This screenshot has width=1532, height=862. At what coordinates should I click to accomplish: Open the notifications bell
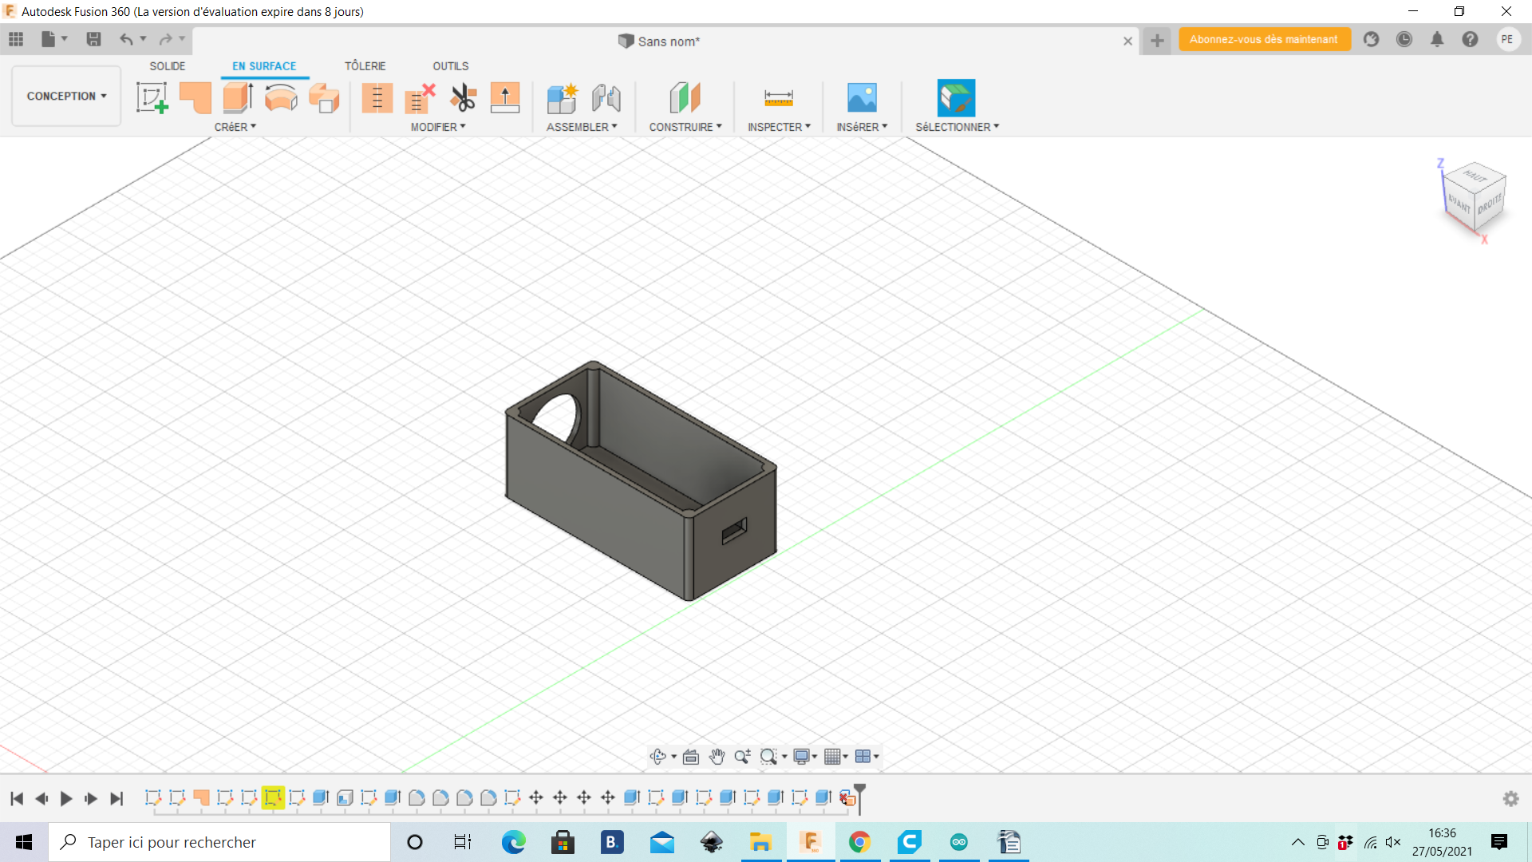1437,39
